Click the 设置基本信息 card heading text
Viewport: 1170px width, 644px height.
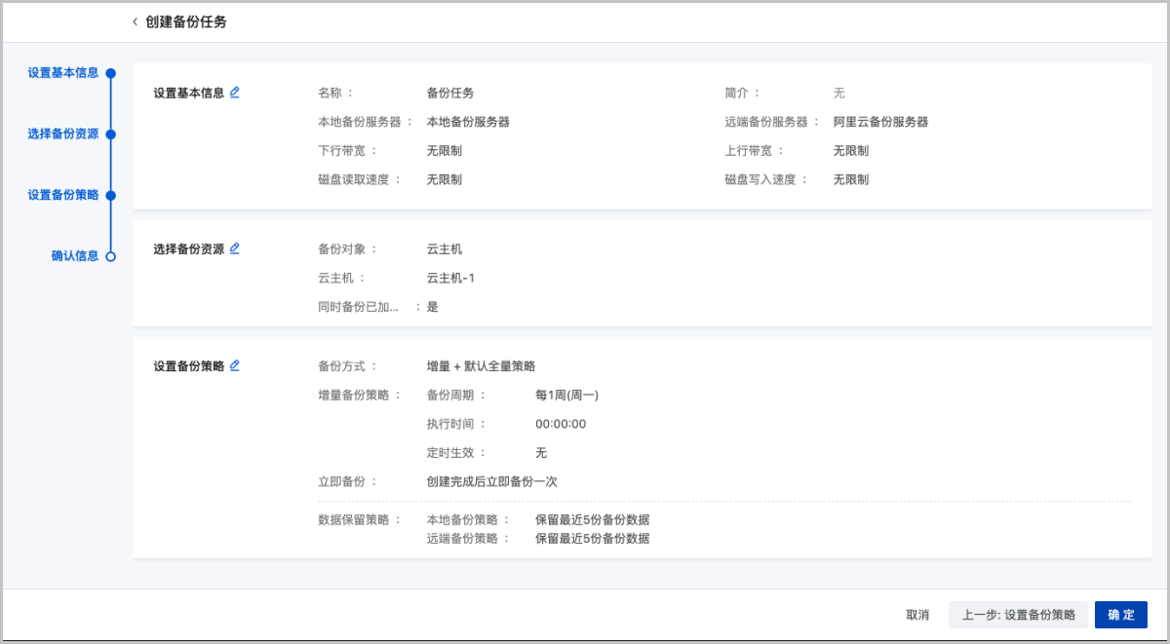click(189, 94)
